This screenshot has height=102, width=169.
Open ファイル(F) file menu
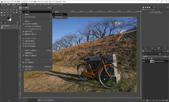(x=3, y=5)
